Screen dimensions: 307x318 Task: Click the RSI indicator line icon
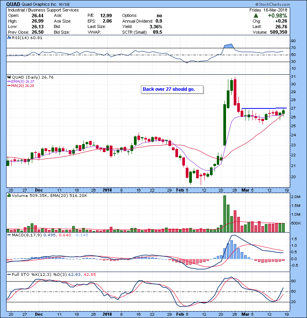pyautogui.click(x=9, y=38)
